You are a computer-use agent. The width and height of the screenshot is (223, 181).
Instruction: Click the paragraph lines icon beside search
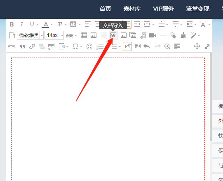177,46
